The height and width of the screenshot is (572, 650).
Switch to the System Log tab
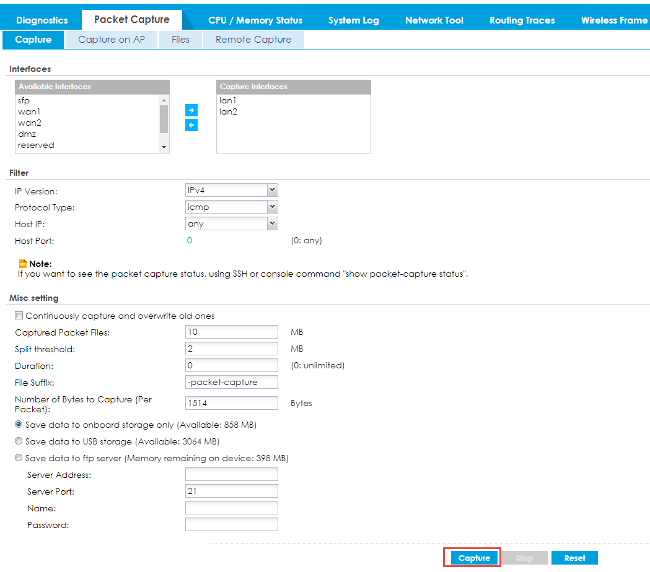[x=353, y=20]
